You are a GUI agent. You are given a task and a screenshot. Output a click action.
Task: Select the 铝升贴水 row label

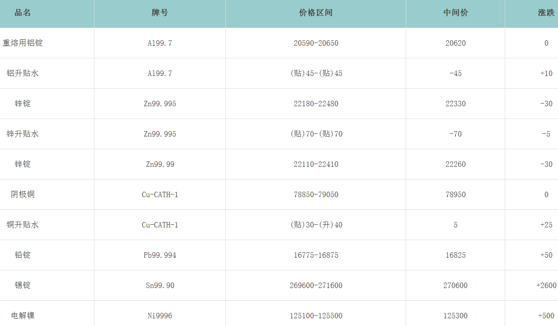pos(23,73)
